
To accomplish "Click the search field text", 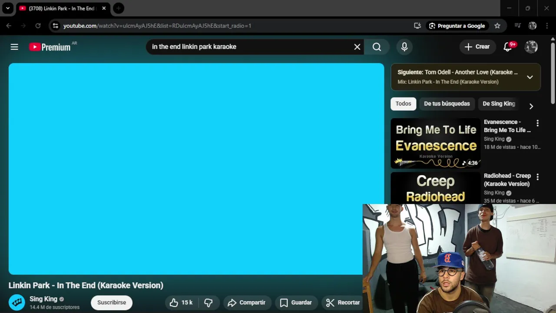I will pyautogui.click(x=194, y=47).
